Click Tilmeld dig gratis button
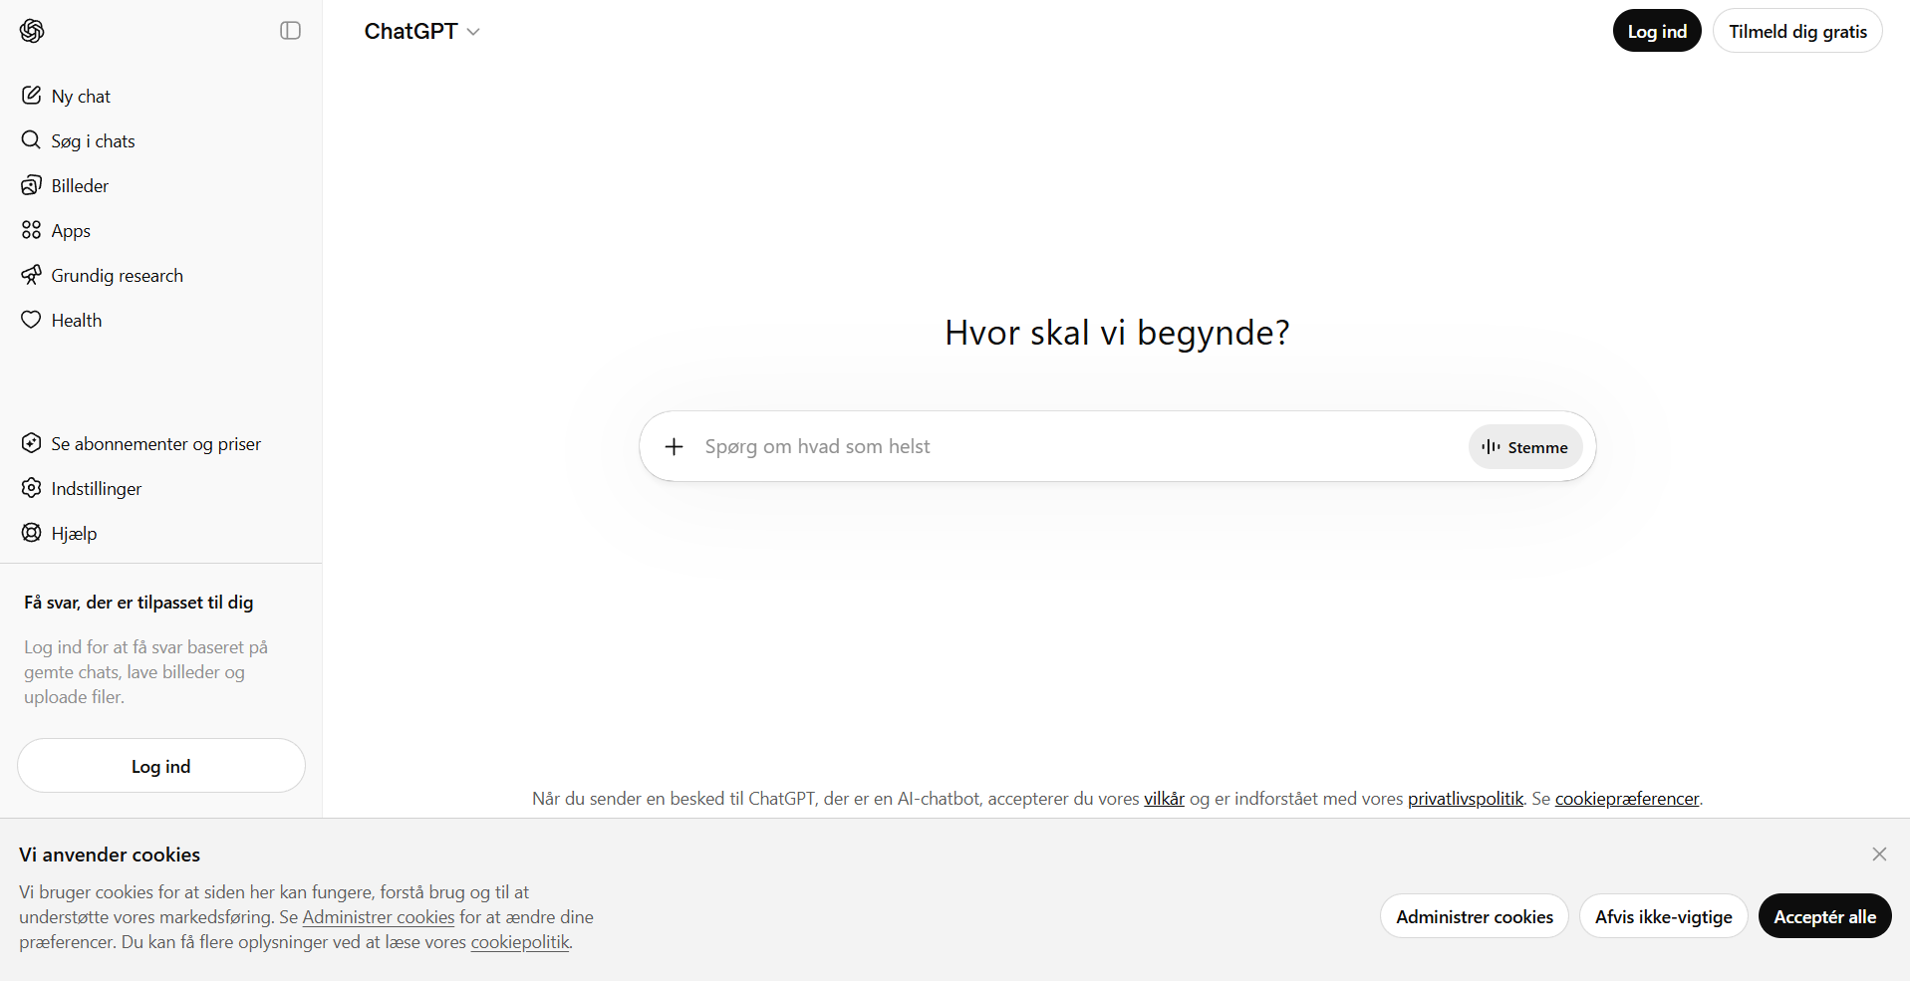The image size is (1910, 981). tap(1797, 31)
